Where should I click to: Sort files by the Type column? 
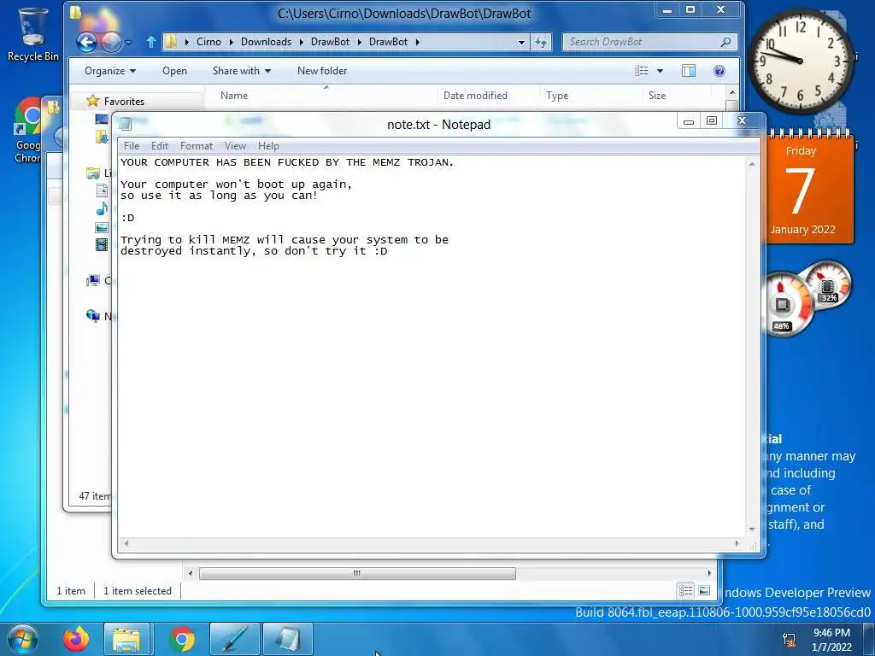[591, 96]
